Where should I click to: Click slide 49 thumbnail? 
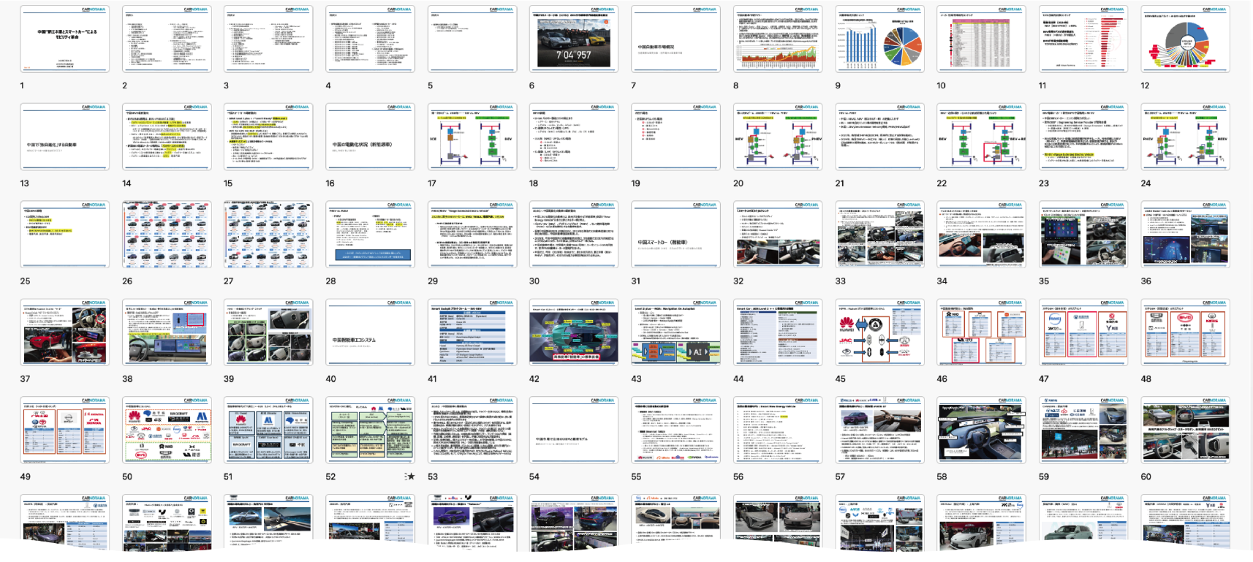[x=64, y=430]
